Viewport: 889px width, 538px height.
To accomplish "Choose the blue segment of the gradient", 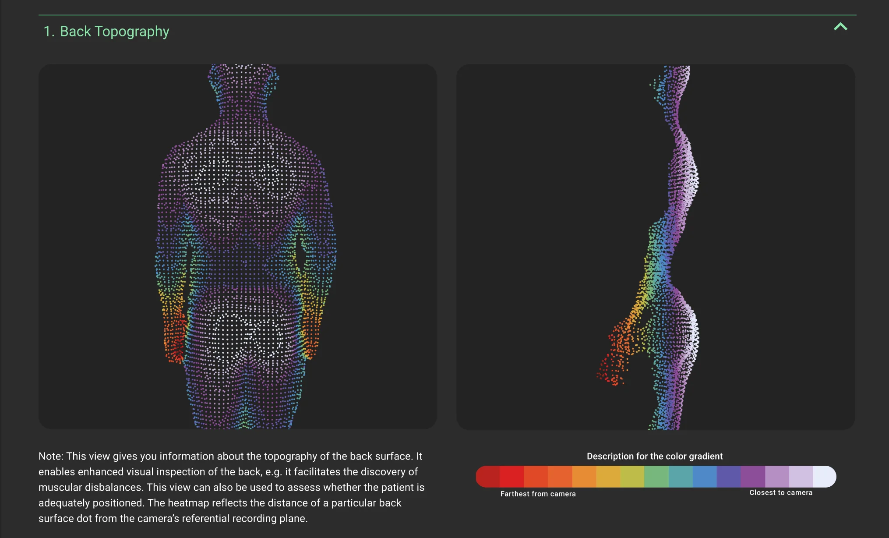I will [705, 477].
